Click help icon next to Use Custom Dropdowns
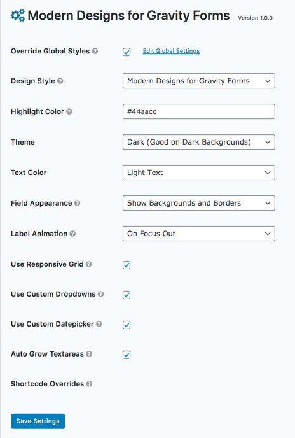The width and height of the screenshot is (295, 438). click(100, 294)
